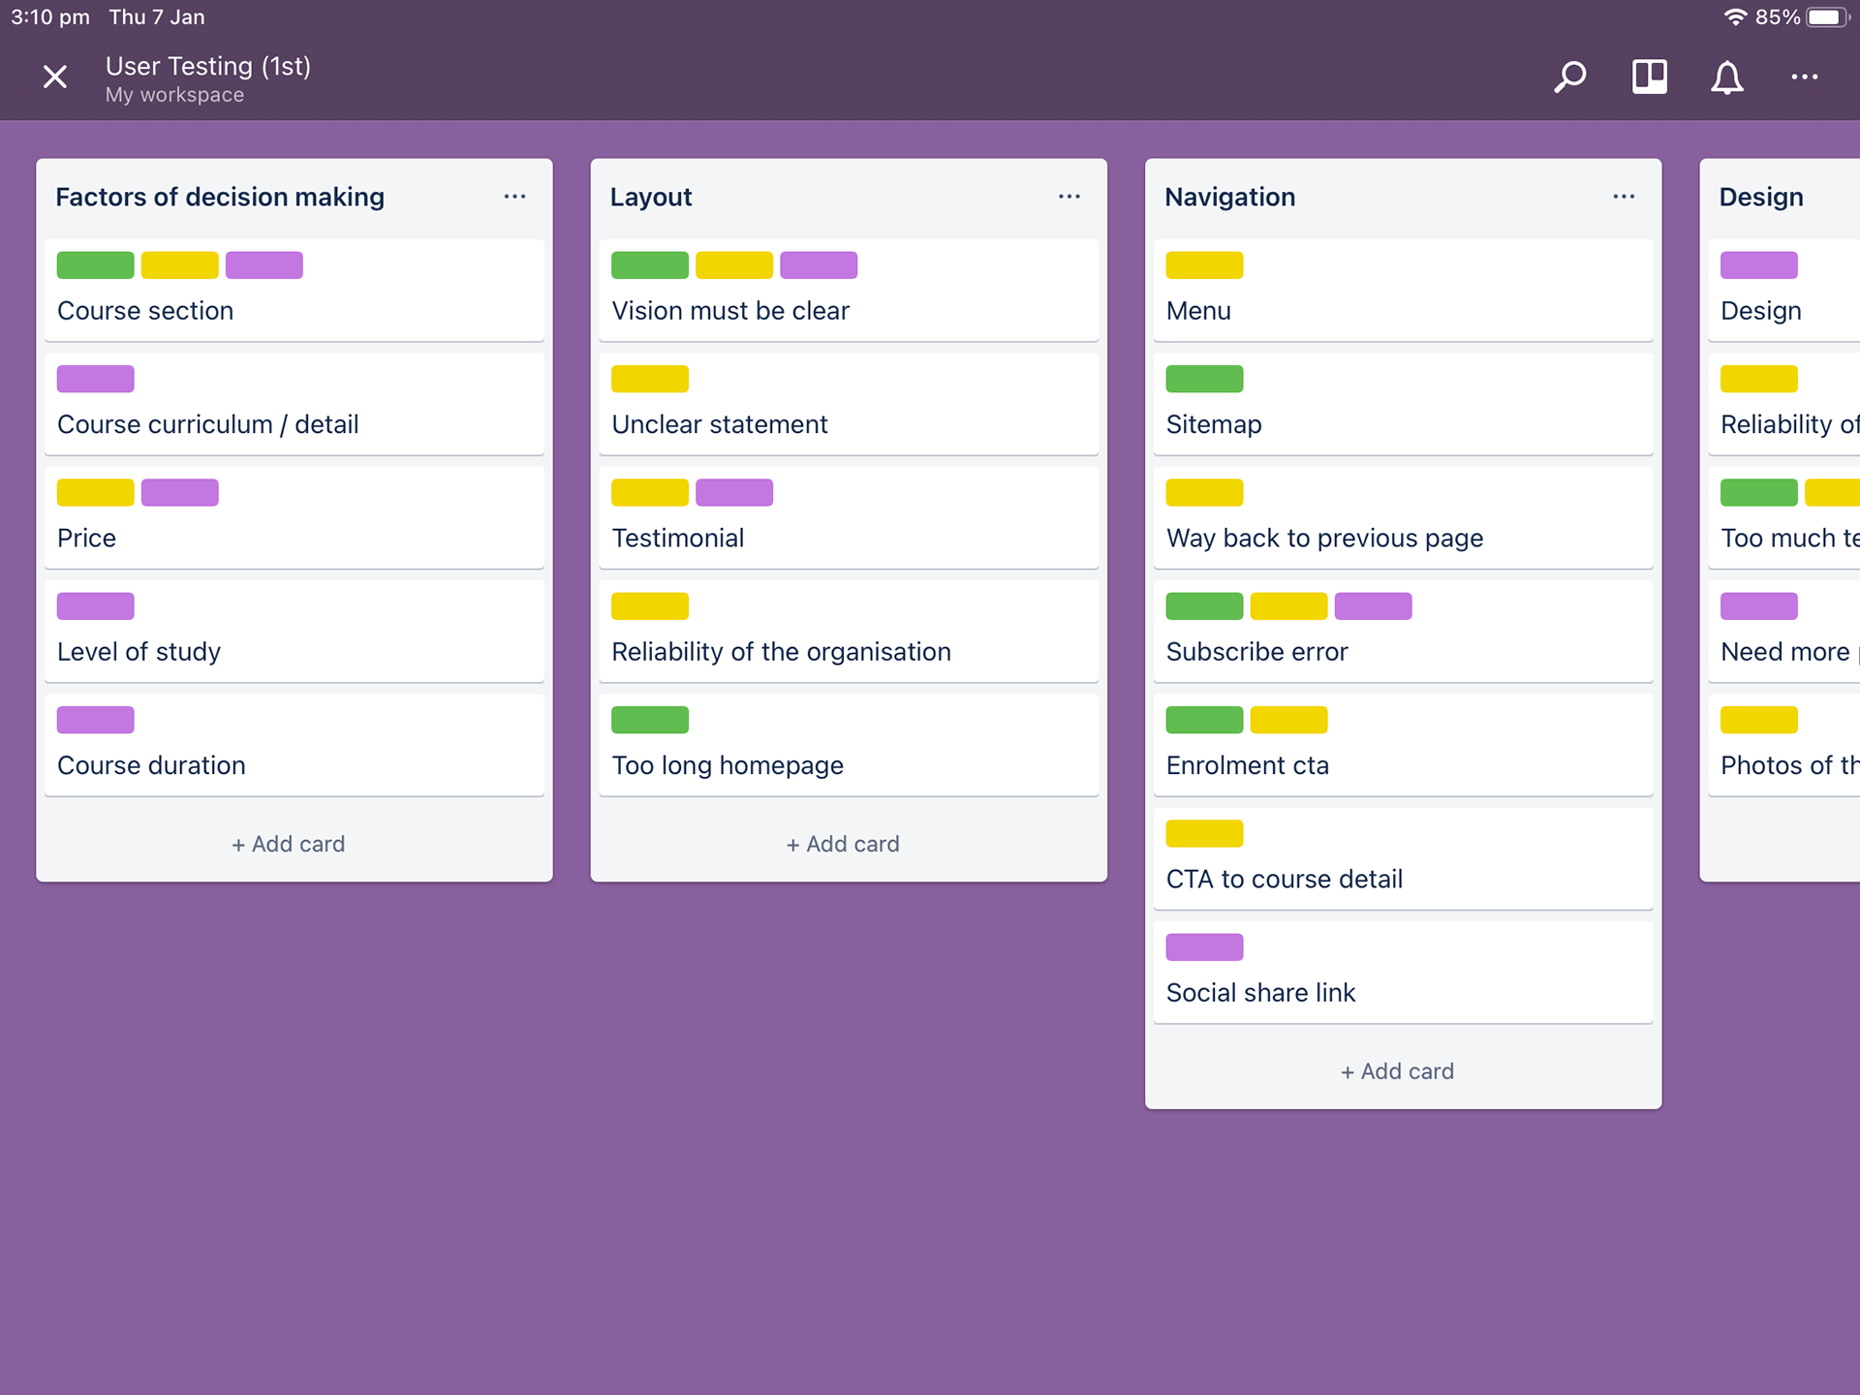
Task: Click purple label on Social share link
Action: [1204, 947]
